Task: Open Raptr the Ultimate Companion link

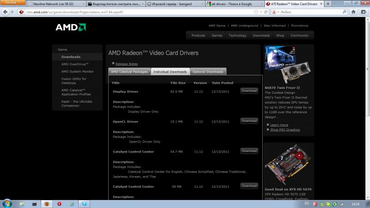Action: pos(77,104)
